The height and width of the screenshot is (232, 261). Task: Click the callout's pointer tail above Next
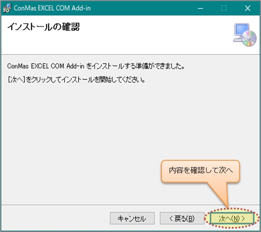tap(222, 195)
